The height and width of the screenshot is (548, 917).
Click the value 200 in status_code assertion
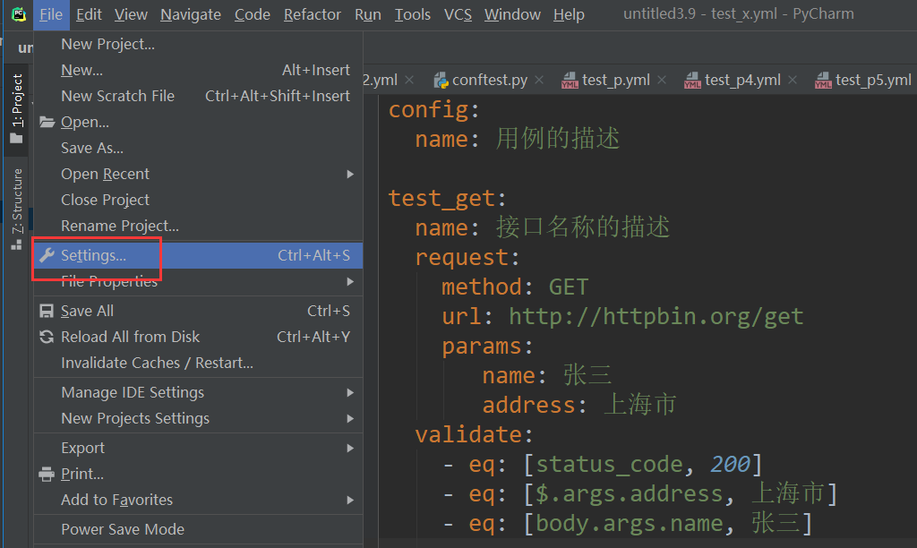(730, 464)
